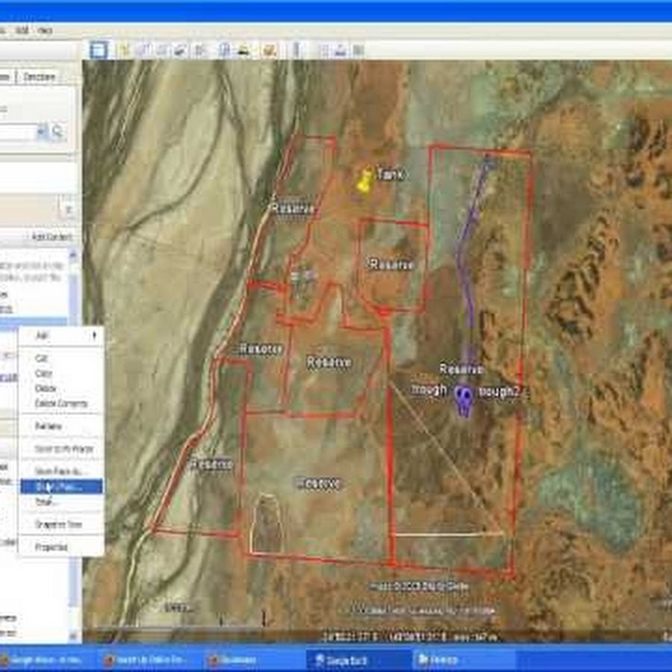Image resolution: width=672 pixels, height=672 pixels.
Task: Click the Ruler measuring tool icon
Action: (x=297, y=50)
